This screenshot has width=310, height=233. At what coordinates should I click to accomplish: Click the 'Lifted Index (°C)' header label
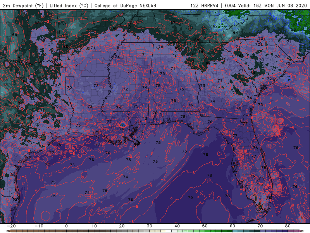click(x=69, y=5)
